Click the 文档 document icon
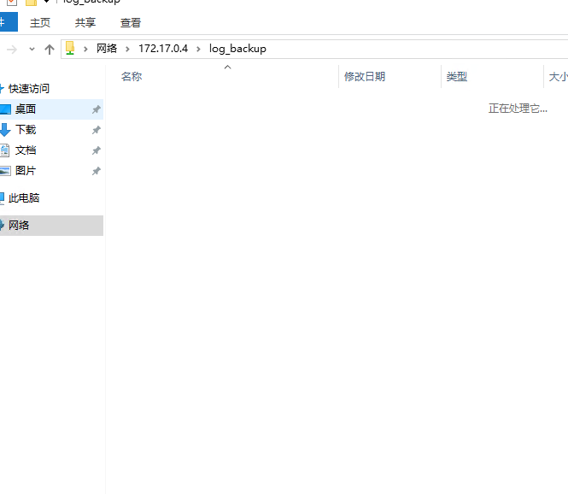568x494 pixels. coord(5,150)
